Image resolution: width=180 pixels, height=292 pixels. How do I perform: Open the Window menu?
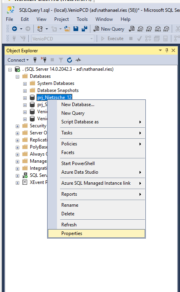(x=104, y=19)
